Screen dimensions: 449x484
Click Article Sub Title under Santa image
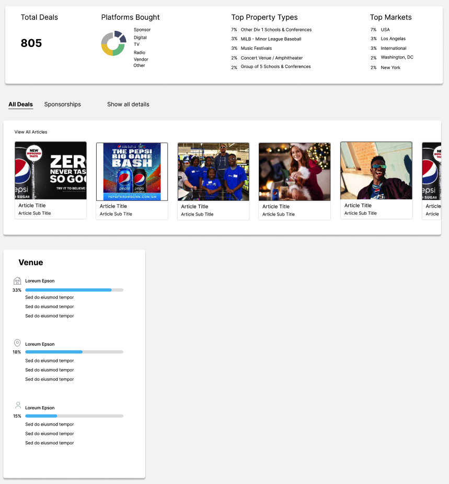(x=279, y=214)
